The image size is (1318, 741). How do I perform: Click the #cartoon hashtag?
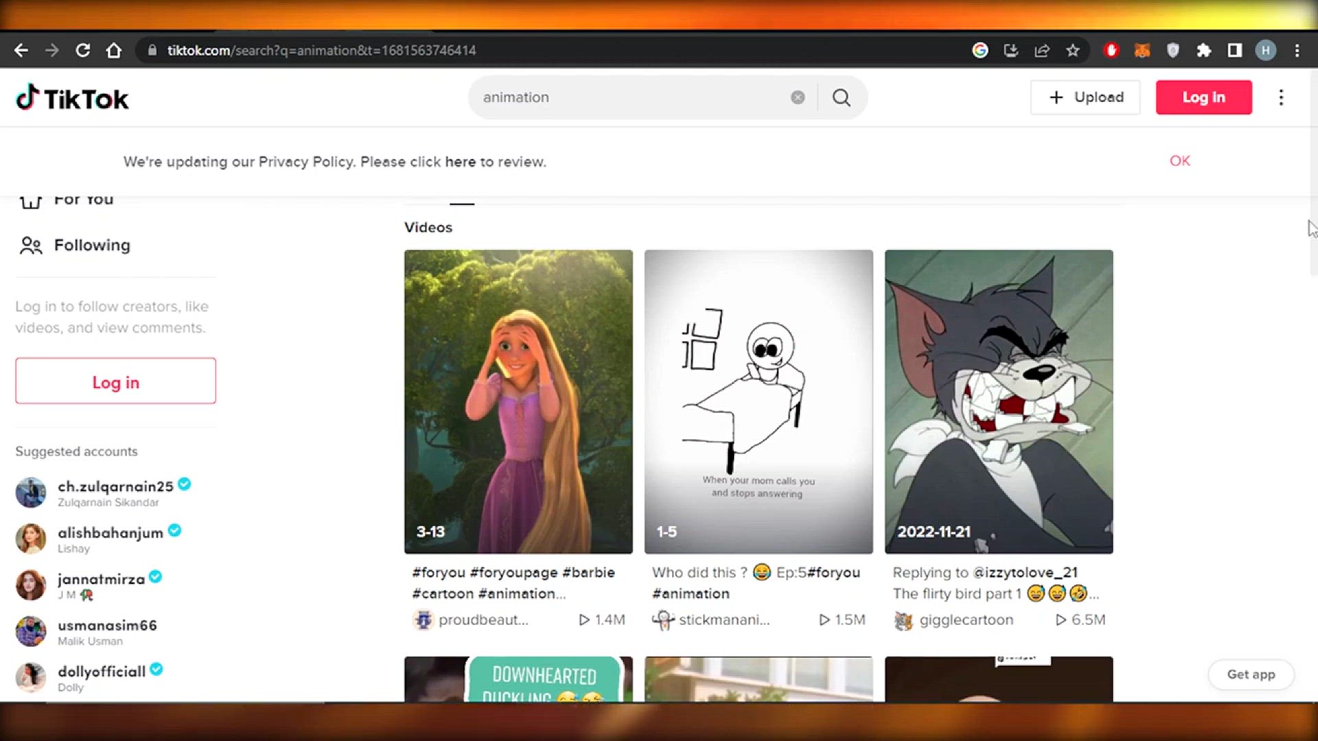point(443,594)
